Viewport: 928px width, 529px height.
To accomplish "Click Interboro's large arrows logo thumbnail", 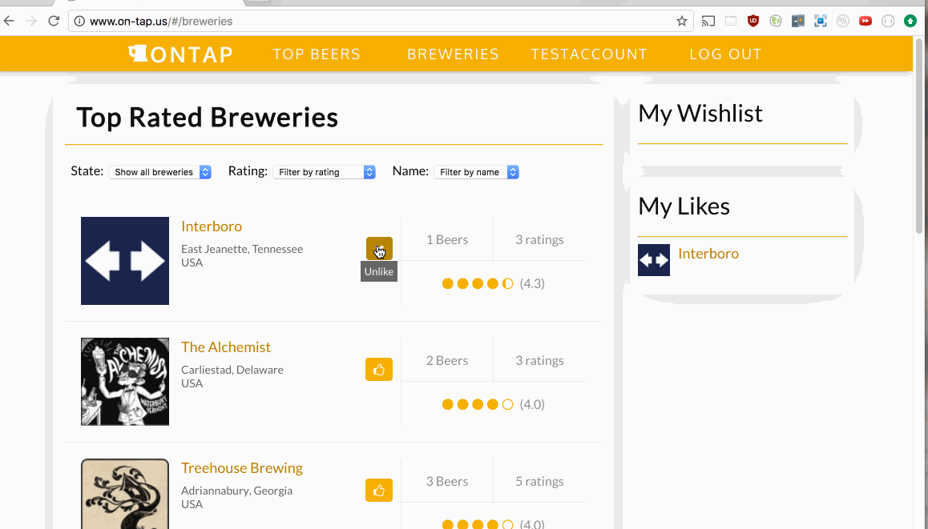I will click(125, 261).
